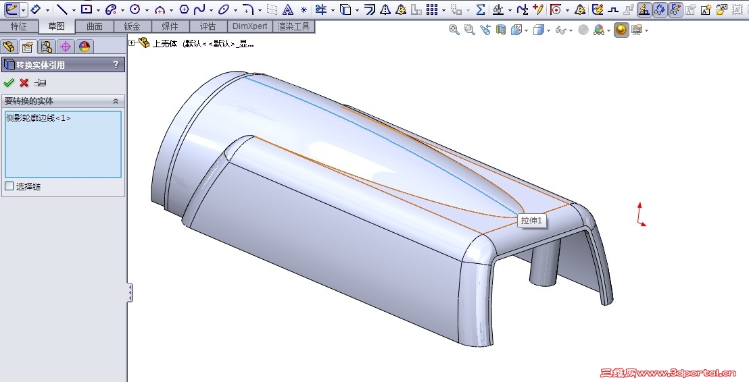The image size is (749, 382).
Task: Select the Point sketch tool
Action: point(304,9)
